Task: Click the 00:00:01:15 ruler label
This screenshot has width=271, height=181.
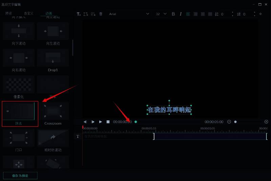Action: (149, 128)
